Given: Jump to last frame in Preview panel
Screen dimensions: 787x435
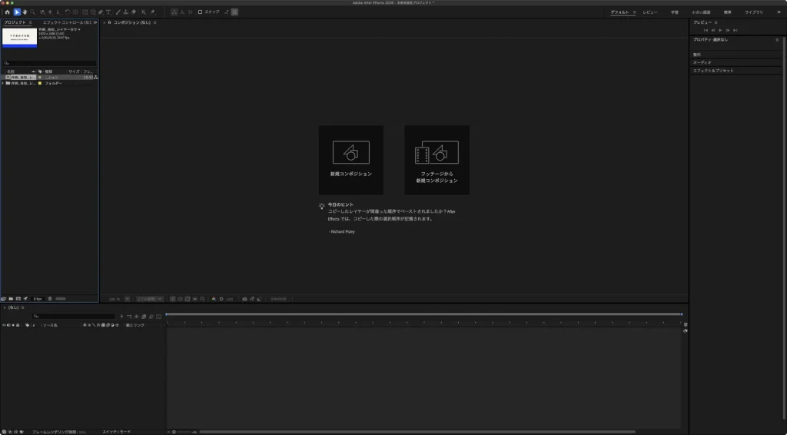Looking at the screenshot, I should (736, 30).
